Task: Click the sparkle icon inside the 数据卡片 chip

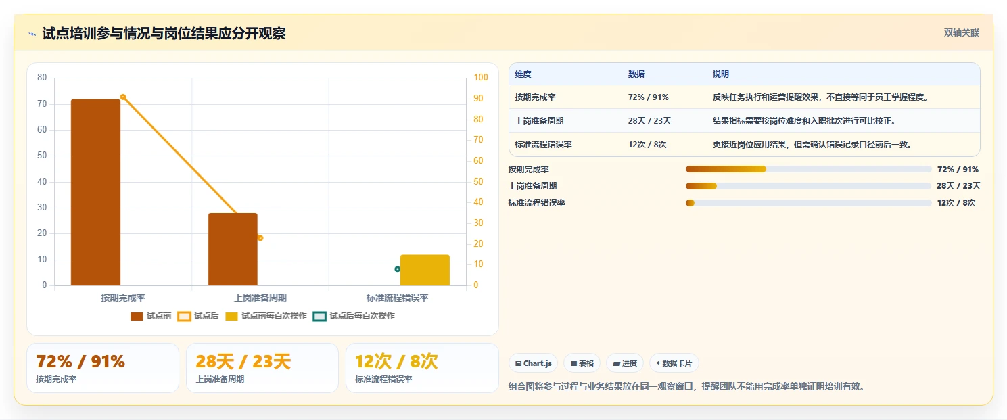Action: click(x=658, y=363)
